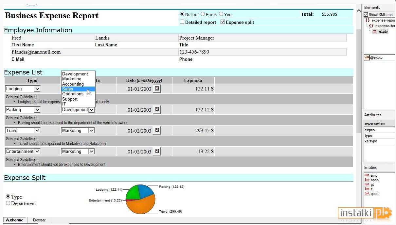
Task: Select the expense-item element icon in the tree
Action: [371, 26]
